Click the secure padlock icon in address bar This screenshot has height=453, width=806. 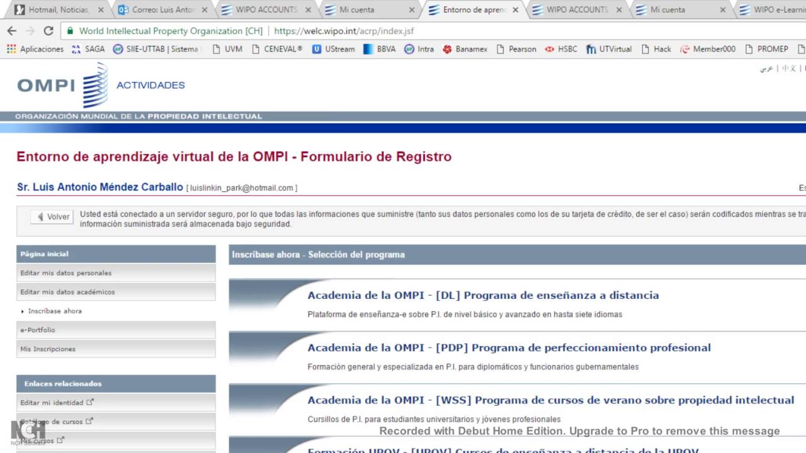70,31
